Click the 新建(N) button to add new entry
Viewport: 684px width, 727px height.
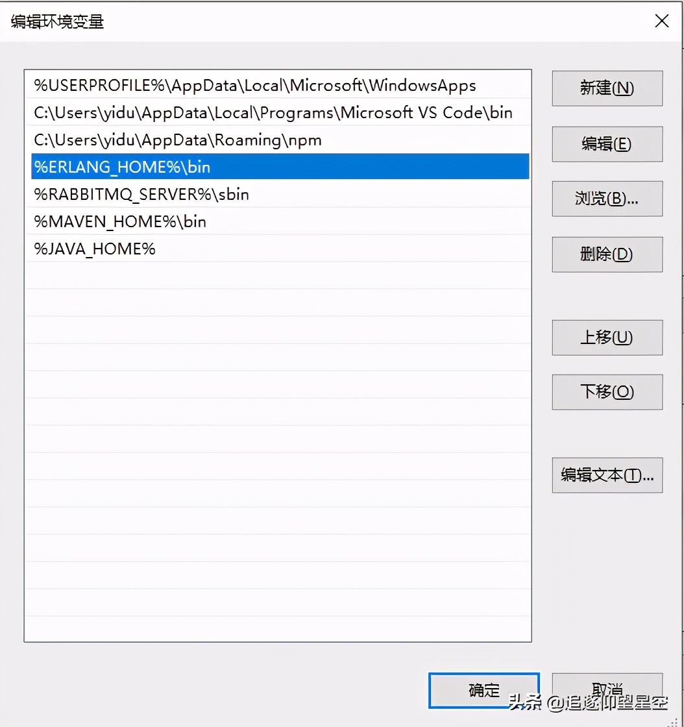(606, 88)
